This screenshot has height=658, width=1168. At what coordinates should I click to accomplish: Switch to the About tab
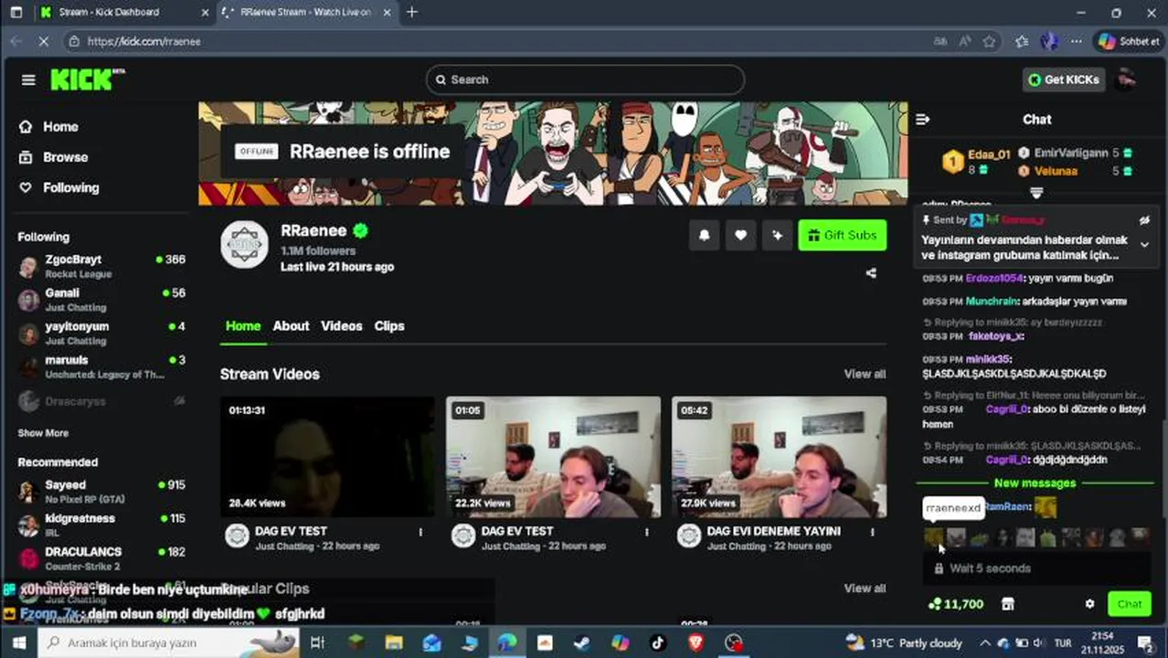[291, 326]
